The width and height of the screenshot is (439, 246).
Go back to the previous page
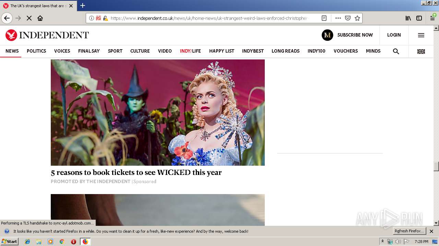(7, 18)
